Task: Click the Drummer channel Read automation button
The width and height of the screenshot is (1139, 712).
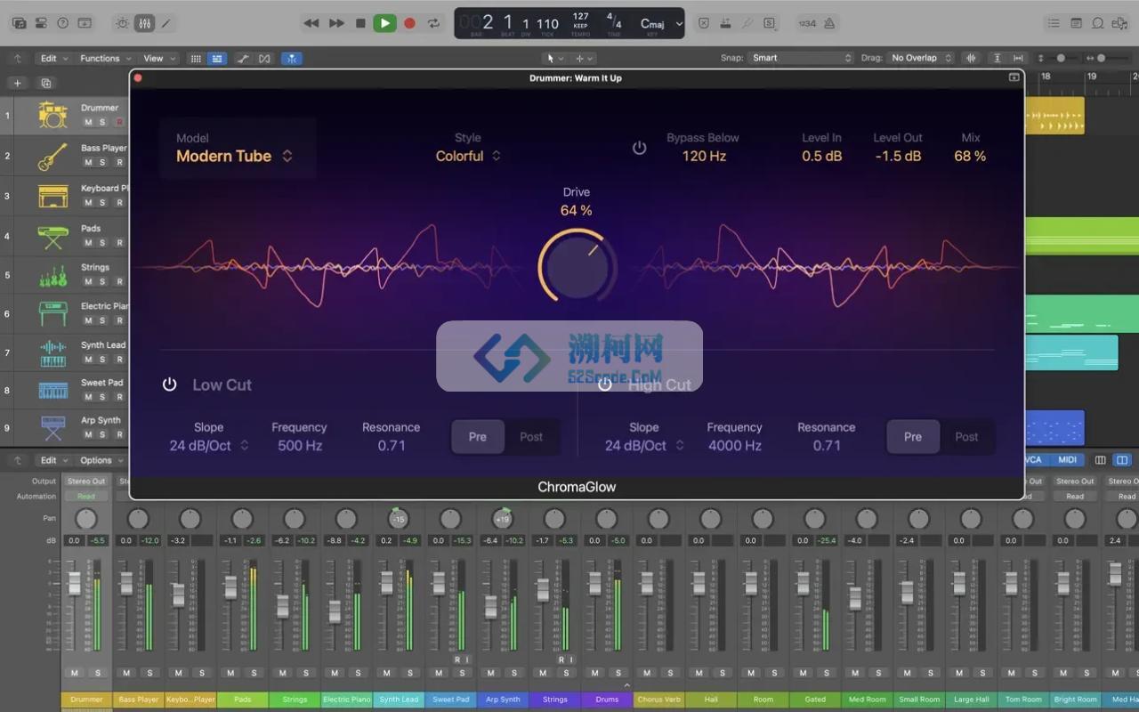Action: [x=86, y=497]
